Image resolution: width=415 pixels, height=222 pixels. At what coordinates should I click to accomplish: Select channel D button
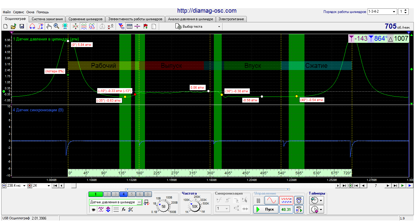click(x=148, y=194)
